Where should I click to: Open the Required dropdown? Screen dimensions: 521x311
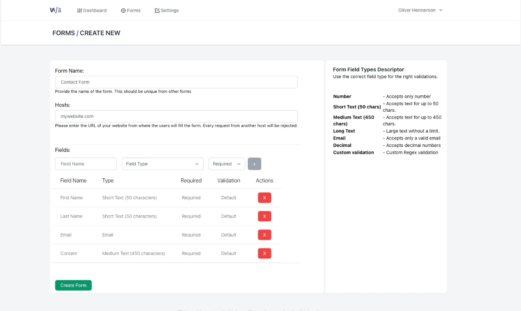pyautogui.click(x=227, y=164)
